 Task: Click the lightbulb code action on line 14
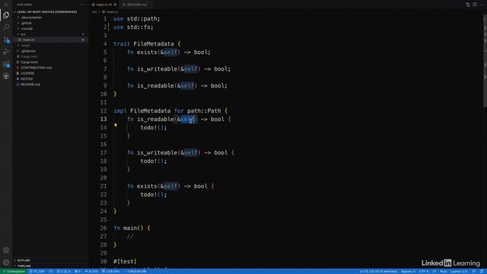tap(116, 125)
